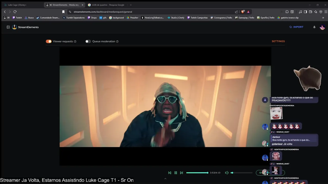Screen dimensions: 328x184
Task: Open Leo AI sparkle icon
Action: coord(316,12)
